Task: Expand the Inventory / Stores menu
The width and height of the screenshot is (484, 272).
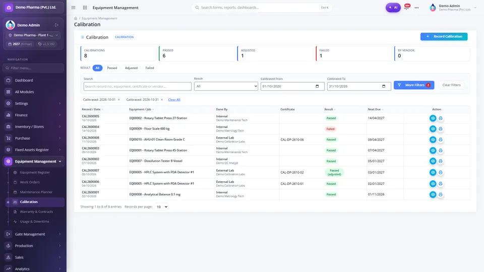Action: tap(33, 126)
